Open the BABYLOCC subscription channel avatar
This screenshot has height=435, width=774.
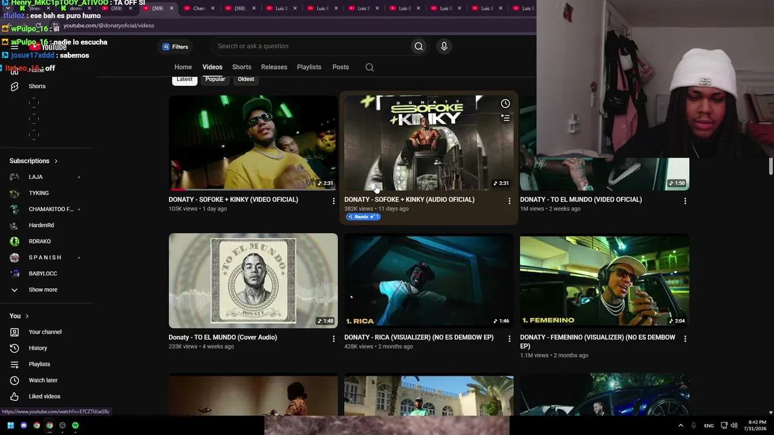click(x=15, y=274)
